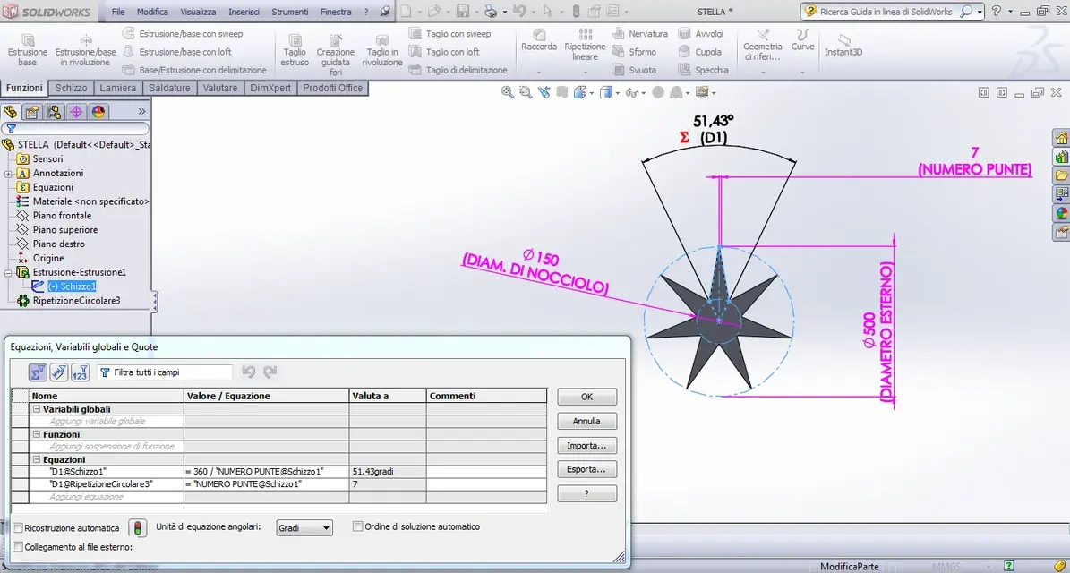Toggle the Instant3D tool
Viewport: 1070px width, 573px height.
tap(843, 45)
